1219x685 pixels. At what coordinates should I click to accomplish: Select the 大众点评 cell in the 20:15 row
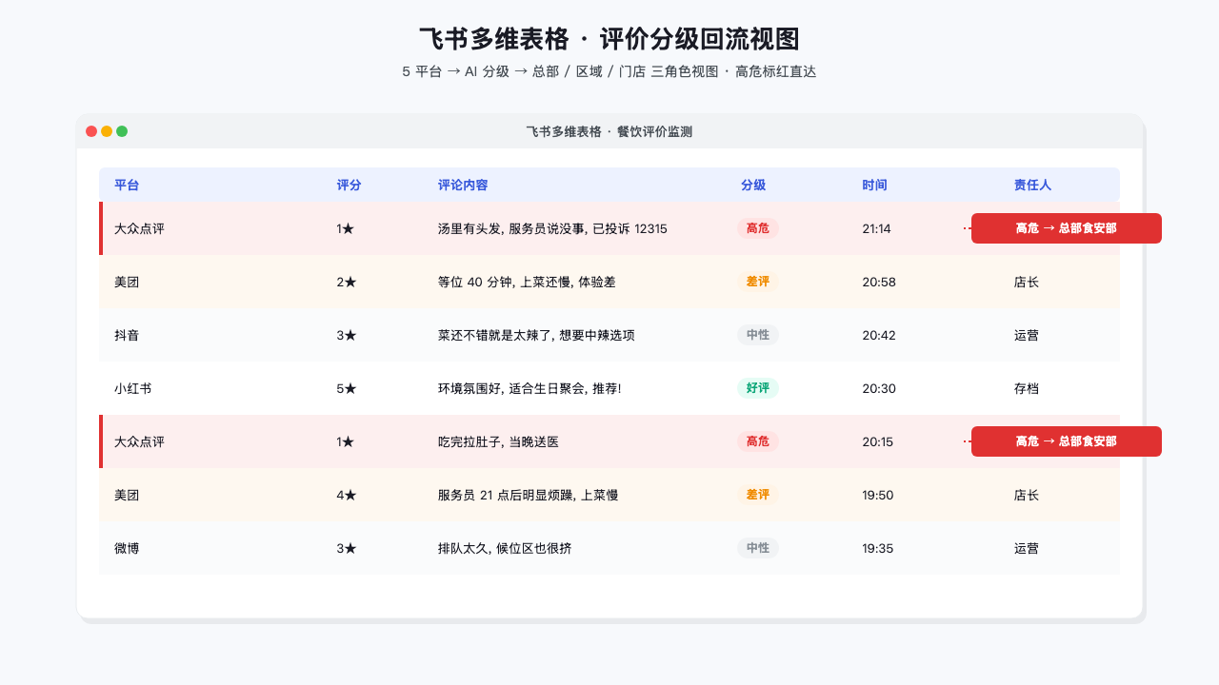(139, 441)
